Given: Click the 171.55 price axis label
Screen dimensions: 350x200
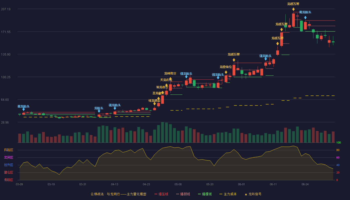Looking at the screenshot, I should coord(6,32).
